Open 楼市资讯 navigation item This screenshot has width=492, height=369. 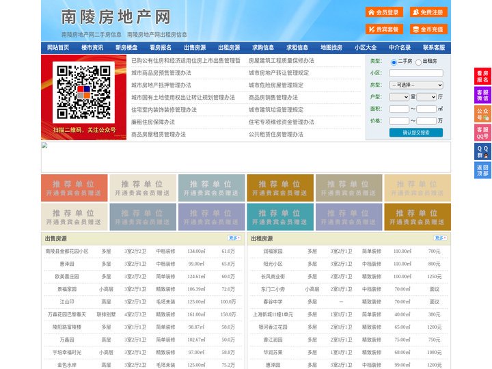click(x=92, y=48)
